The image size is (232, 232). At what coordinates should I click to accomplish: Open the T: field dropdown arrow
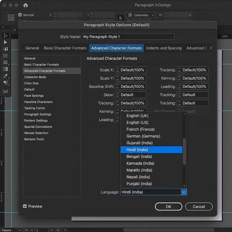pyautogui.click(x=80, y=15)
